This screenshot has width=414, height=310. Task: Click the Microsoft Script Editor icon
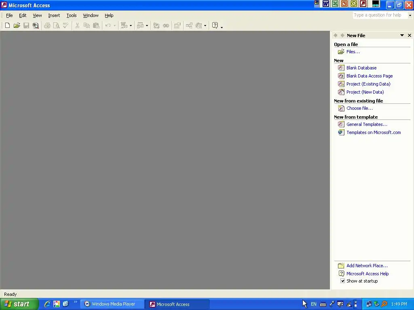tap(166, 25)
